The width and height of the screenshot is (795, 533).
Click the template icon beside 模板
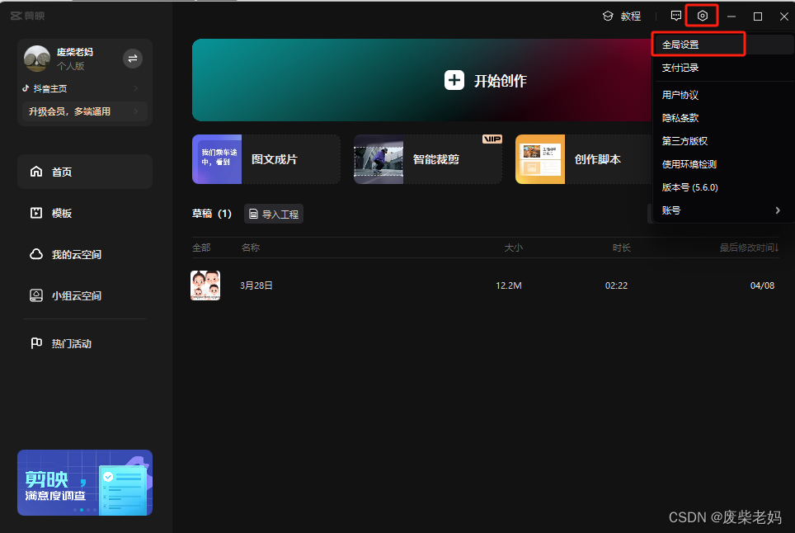point(36,213)
